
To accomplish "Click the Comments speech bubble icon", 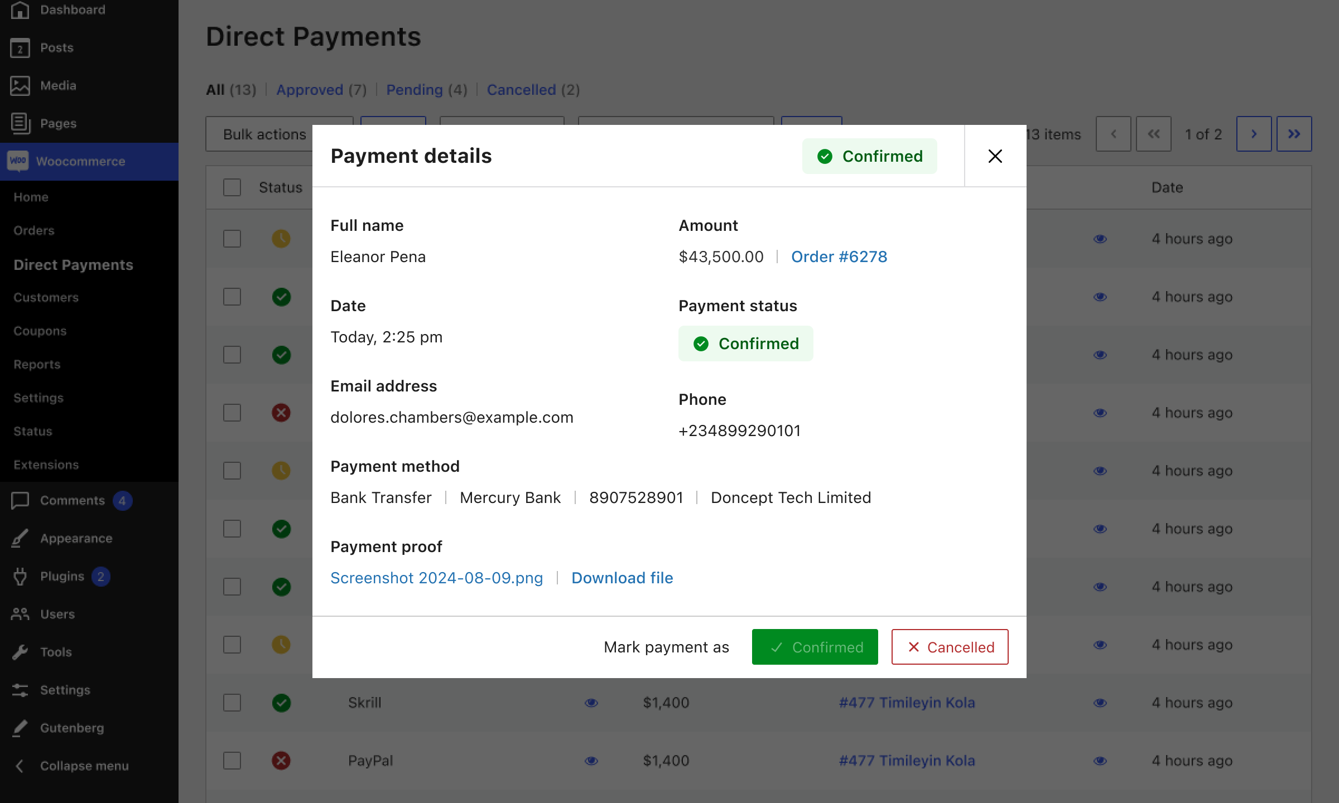I will tap(20, 501).
